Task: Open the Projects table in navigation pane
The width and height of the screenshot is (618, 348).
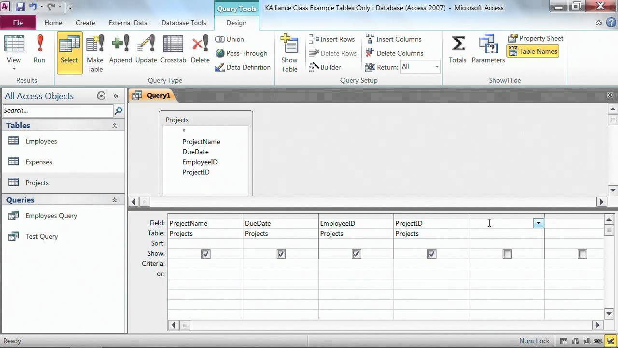Action: click(63, 183)
